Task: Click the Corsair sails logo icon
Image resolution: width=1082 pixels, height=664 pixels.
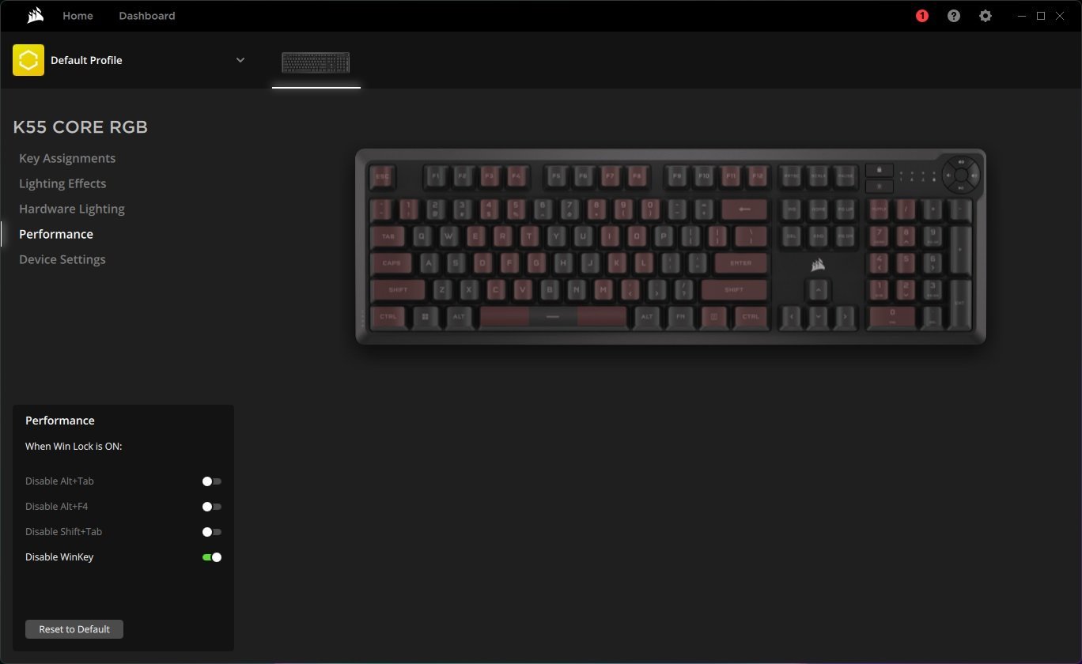Action: click(x=35, y=16)
